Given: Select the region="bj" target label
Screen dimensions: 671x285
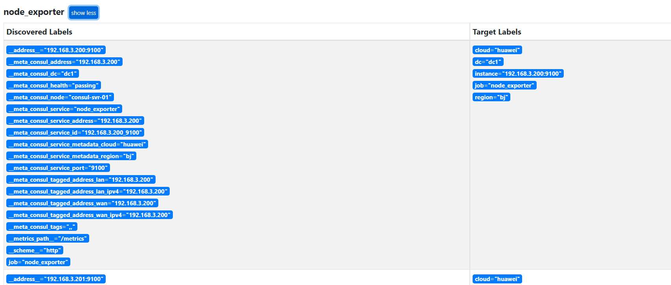Looking at the screenshot, I should 491,97.
